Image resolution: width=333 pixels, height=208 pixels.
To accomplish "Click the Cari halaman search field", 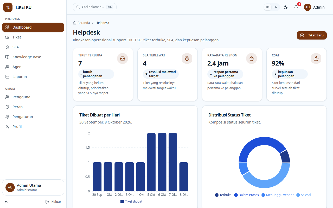I will (95, 7).
